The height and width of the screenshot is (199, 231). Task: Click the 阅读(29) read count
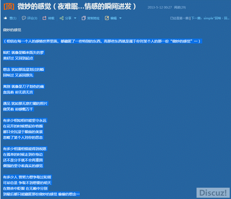pyautogui.click(x=180, y=7)
